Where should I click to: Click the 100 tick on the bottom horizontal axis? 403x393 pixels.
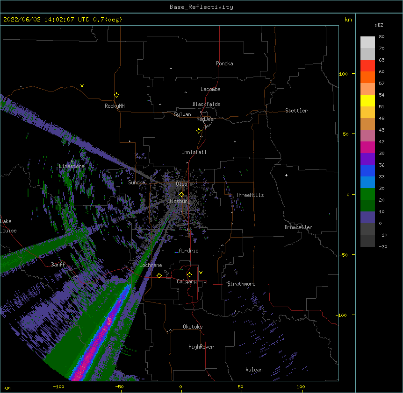point(301,386)
